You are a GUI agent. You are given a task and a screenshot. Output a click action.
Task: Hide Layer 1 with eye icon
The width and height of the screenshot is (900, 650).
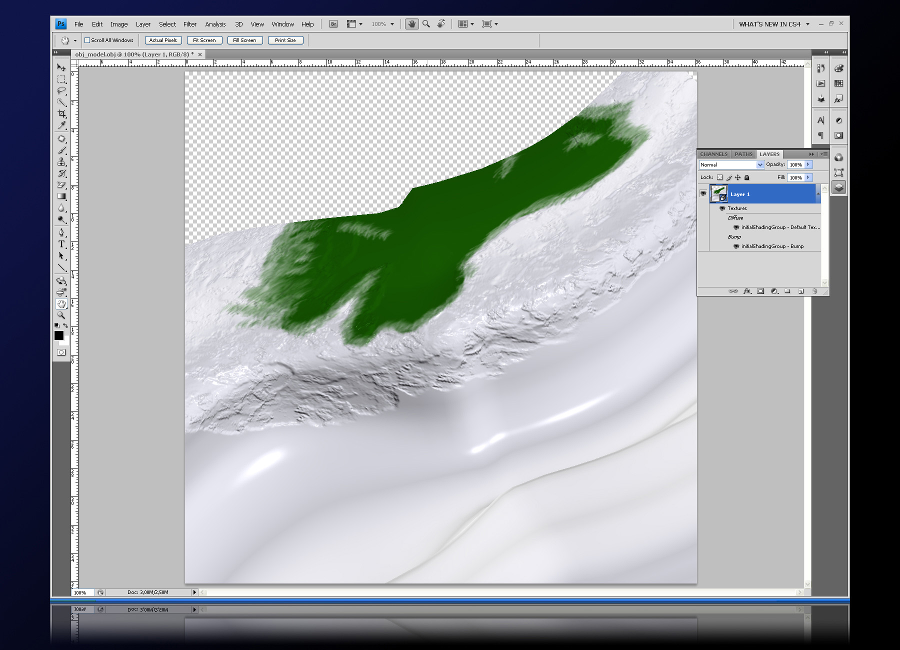coord(703,193)
